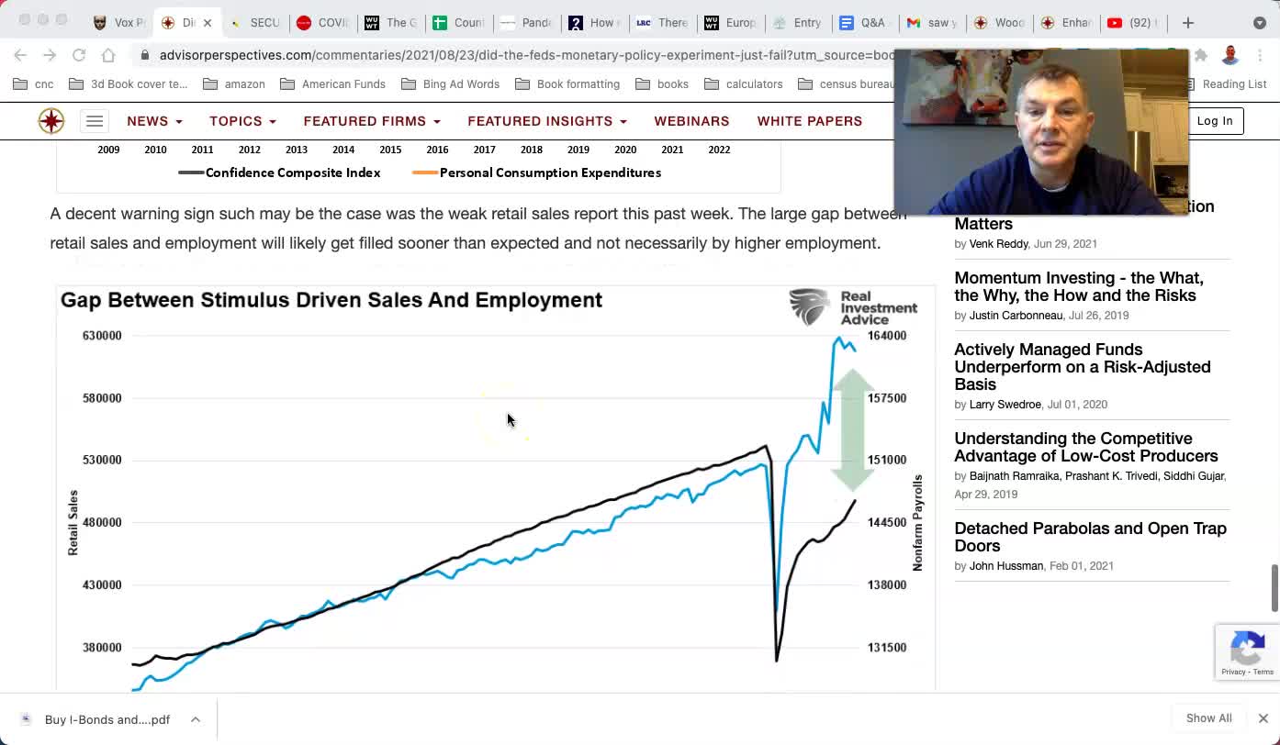Switch to the Q&A document tab

tap(863, 22)
